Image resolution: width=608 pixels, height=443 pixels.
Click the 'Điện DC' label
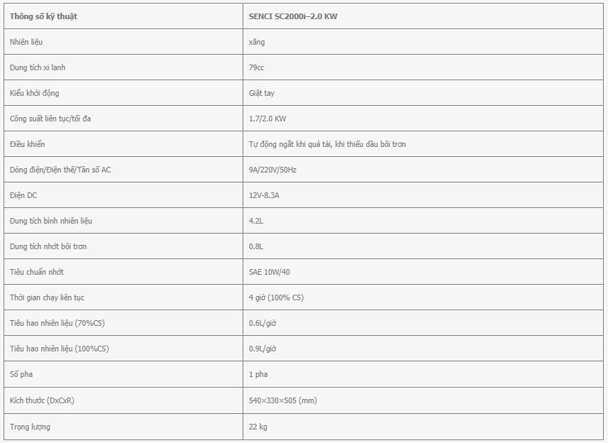coord(23,195)
